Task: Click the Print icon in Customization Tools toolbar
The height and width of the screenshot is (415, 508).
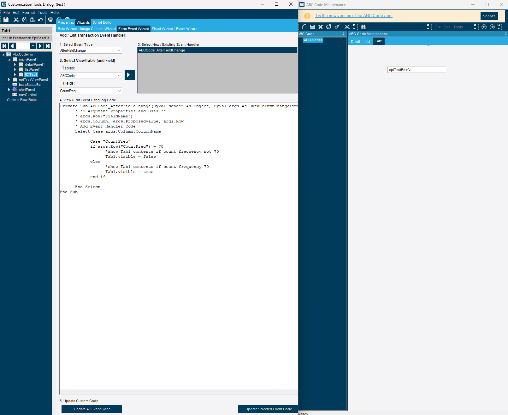Action: (51, 20)
